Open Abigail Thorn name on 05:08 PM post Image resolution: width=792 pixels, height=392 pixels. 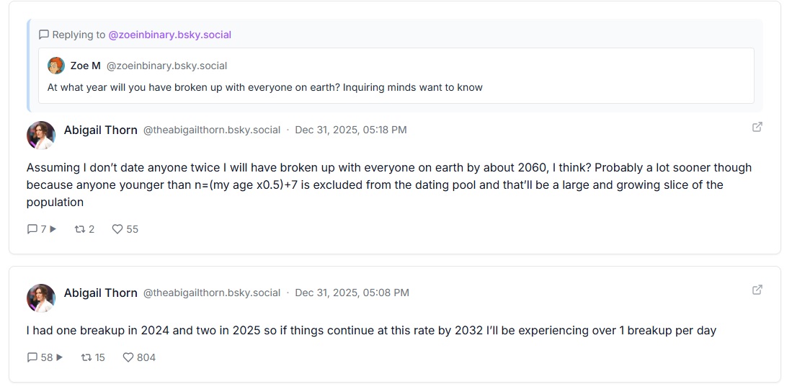coord(100,293)
